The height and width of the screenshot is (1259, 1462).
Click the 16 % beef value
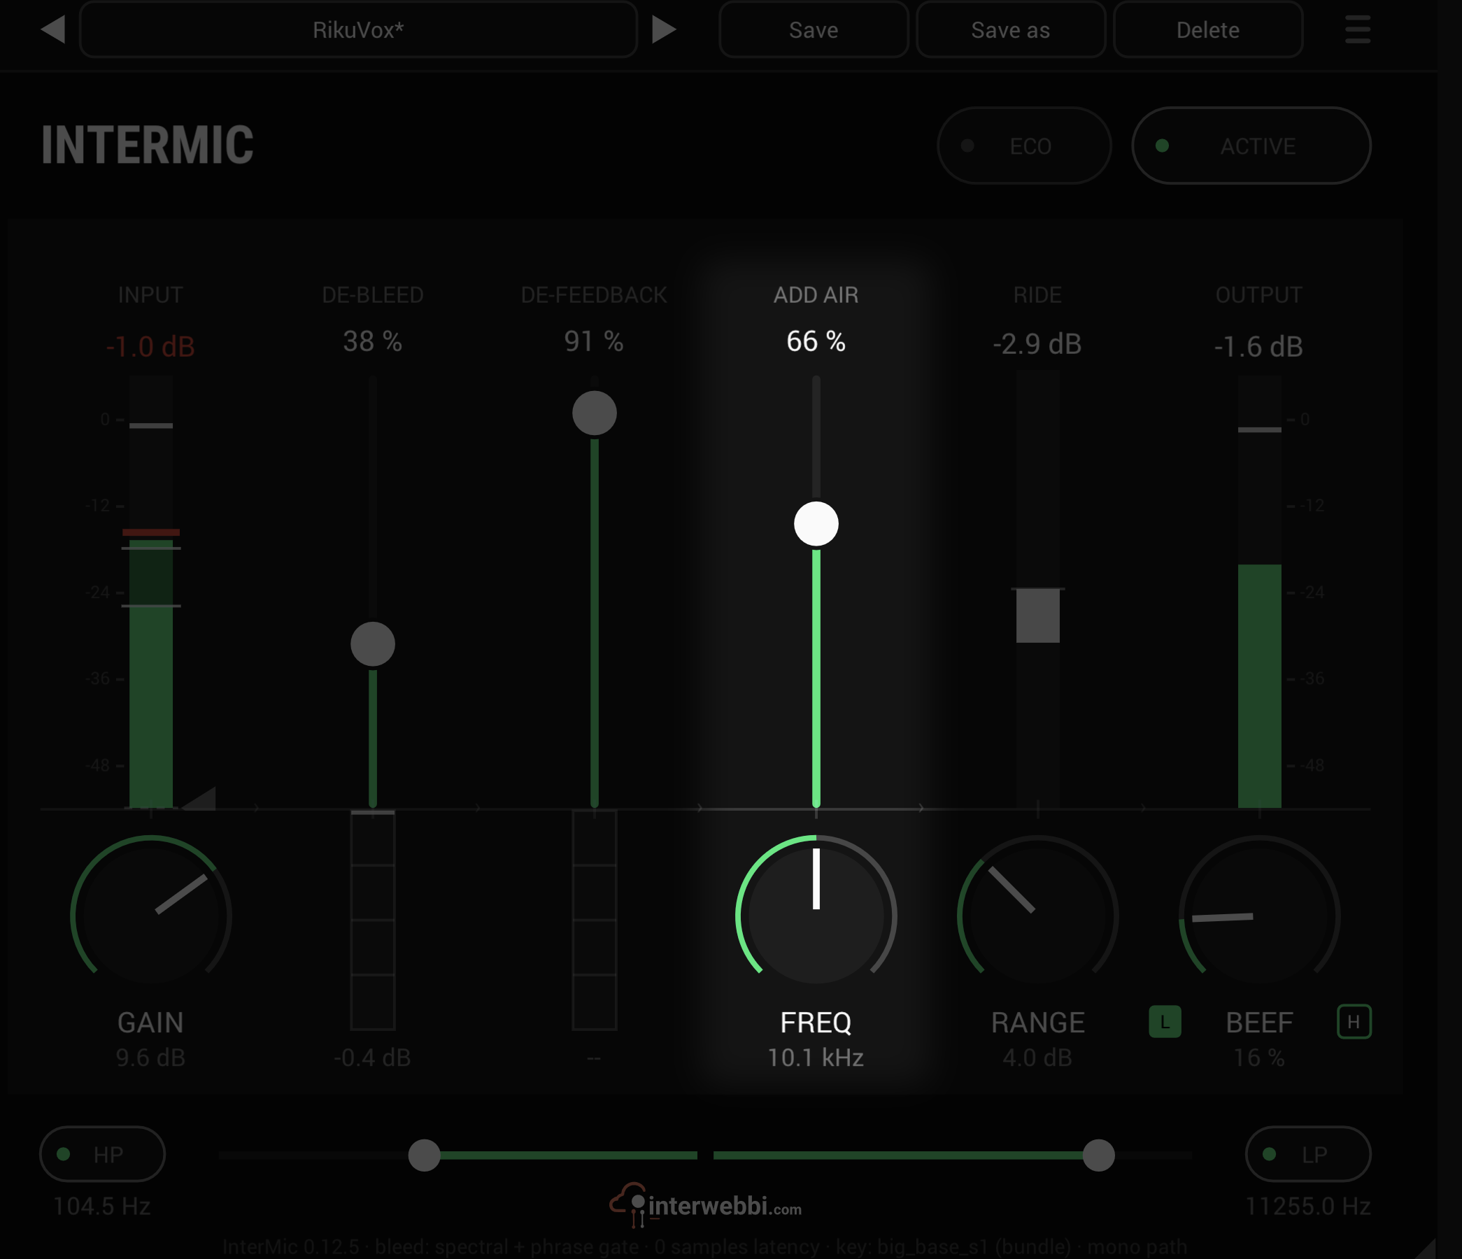coord(1260,1057)
